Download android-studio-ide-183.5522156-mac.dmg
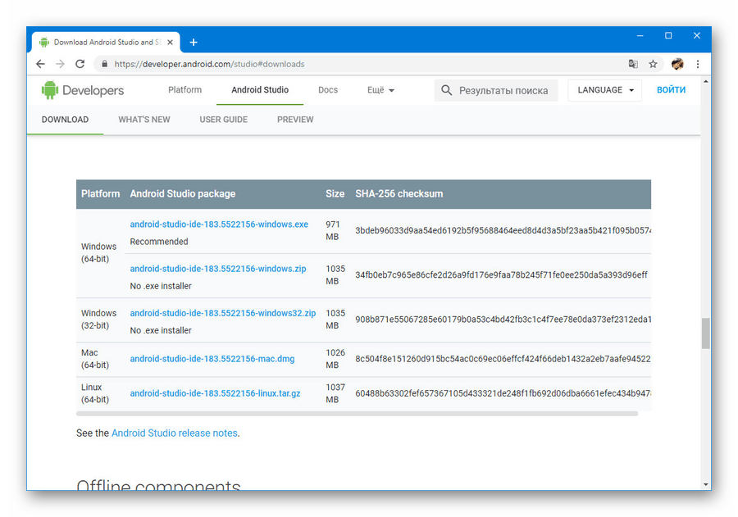Screen dimensions: 738x517 (x=212, y=359)
